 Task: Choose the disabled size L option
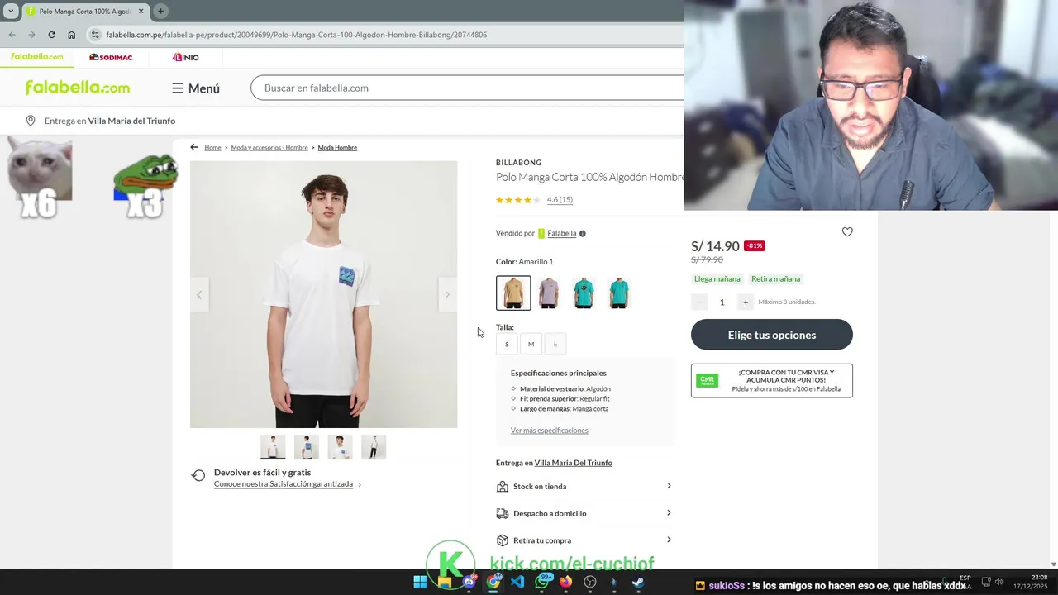(x=555, y=344)
